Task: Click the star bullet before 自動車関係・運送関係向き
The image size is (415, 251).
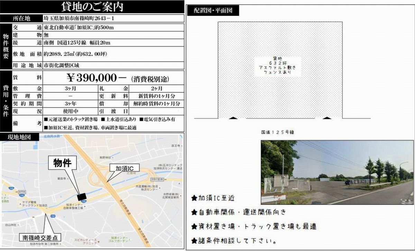Action: [x=194, y=212]
